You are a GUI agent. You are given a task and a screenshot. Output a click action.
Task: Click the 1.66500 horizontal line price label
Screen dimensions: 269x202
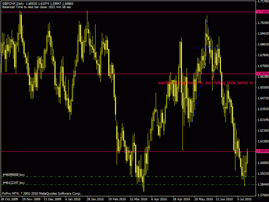(263, 74)
